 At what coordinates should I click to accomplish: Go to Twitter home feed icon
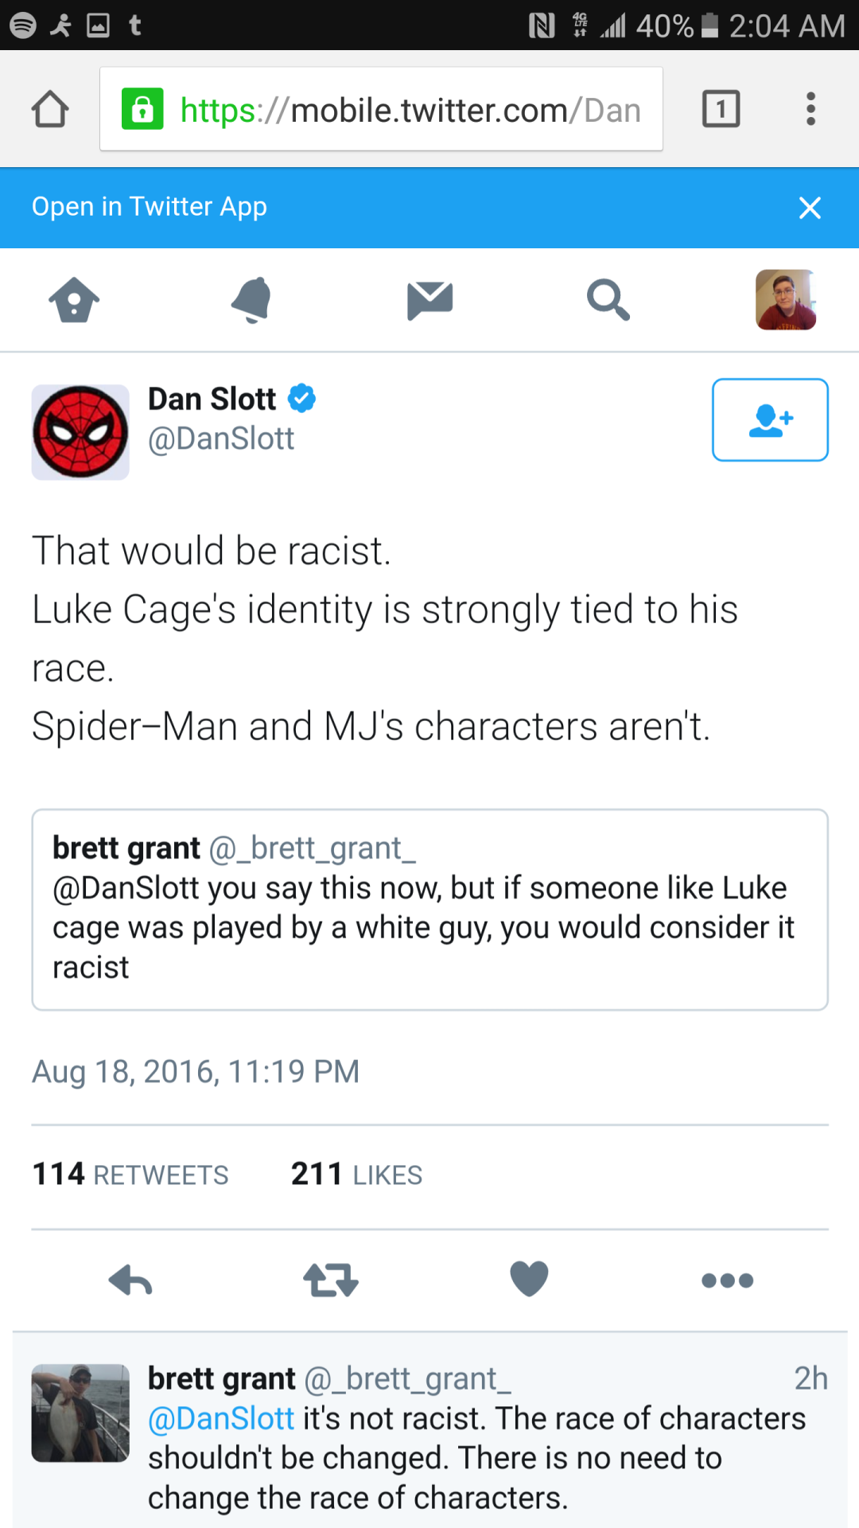pos(74,300)
